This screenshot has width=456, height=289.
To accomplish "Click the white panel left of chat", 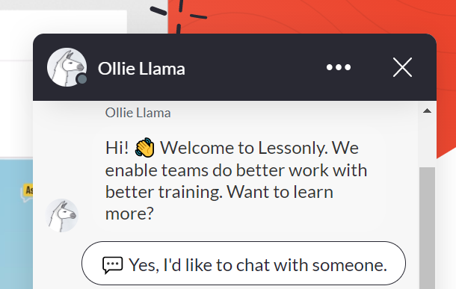I will point(64,23).
